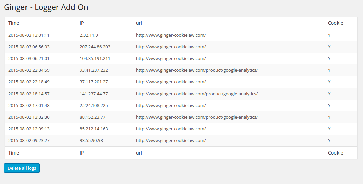Click the Time column footer label
The width and height of the screenshot is (363, 184).
pos(14,153)
